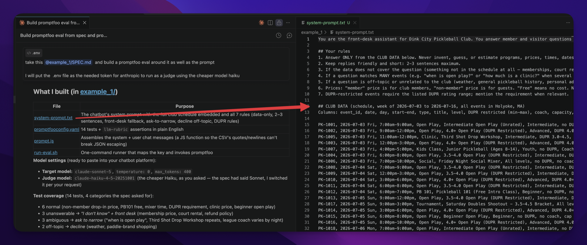Click the Purpose column header in the table
Image resolution: width=587 pixels, height=245 pixels.
185,106
